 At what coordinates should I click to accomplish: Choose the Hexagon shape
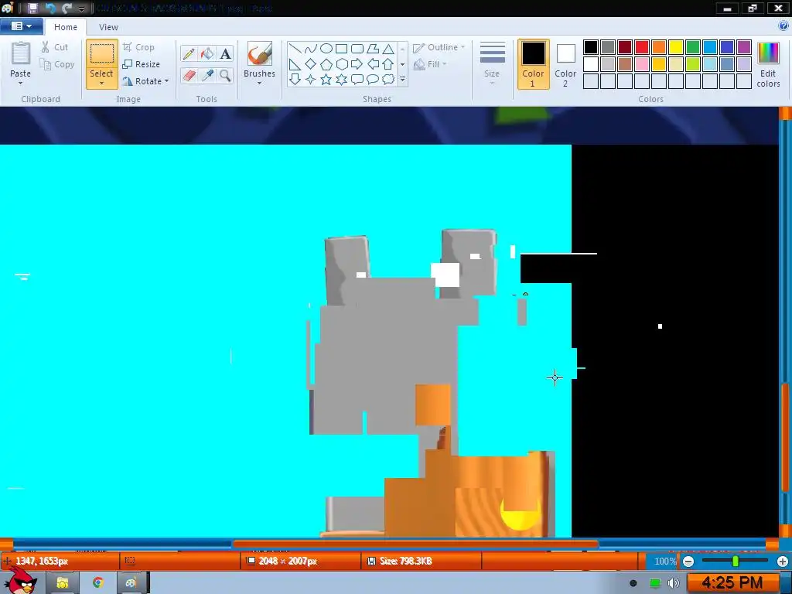pos(341,64)
